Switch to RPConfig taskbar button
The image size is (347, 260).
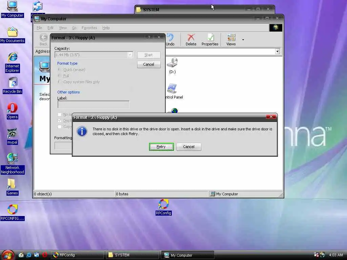pos(78,255)
